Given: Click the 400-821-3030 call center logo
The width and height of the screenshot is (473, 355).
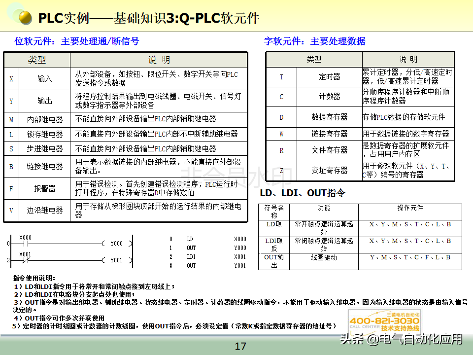Looking at the screenshot, I should [x=384, y=321].
